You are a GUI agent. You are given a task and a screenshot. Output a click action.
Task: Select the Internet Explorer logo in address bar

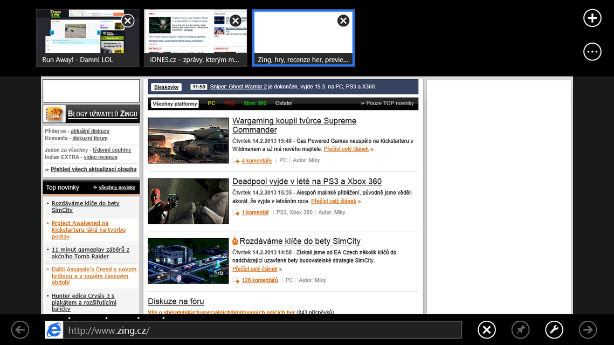coord(53,329)
